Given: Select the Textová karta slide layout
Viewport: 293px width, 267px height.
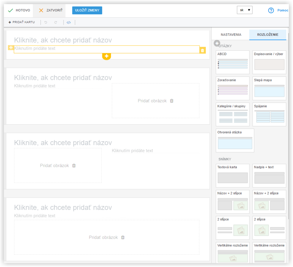Looking at the screenshot, I should (233, 175).
